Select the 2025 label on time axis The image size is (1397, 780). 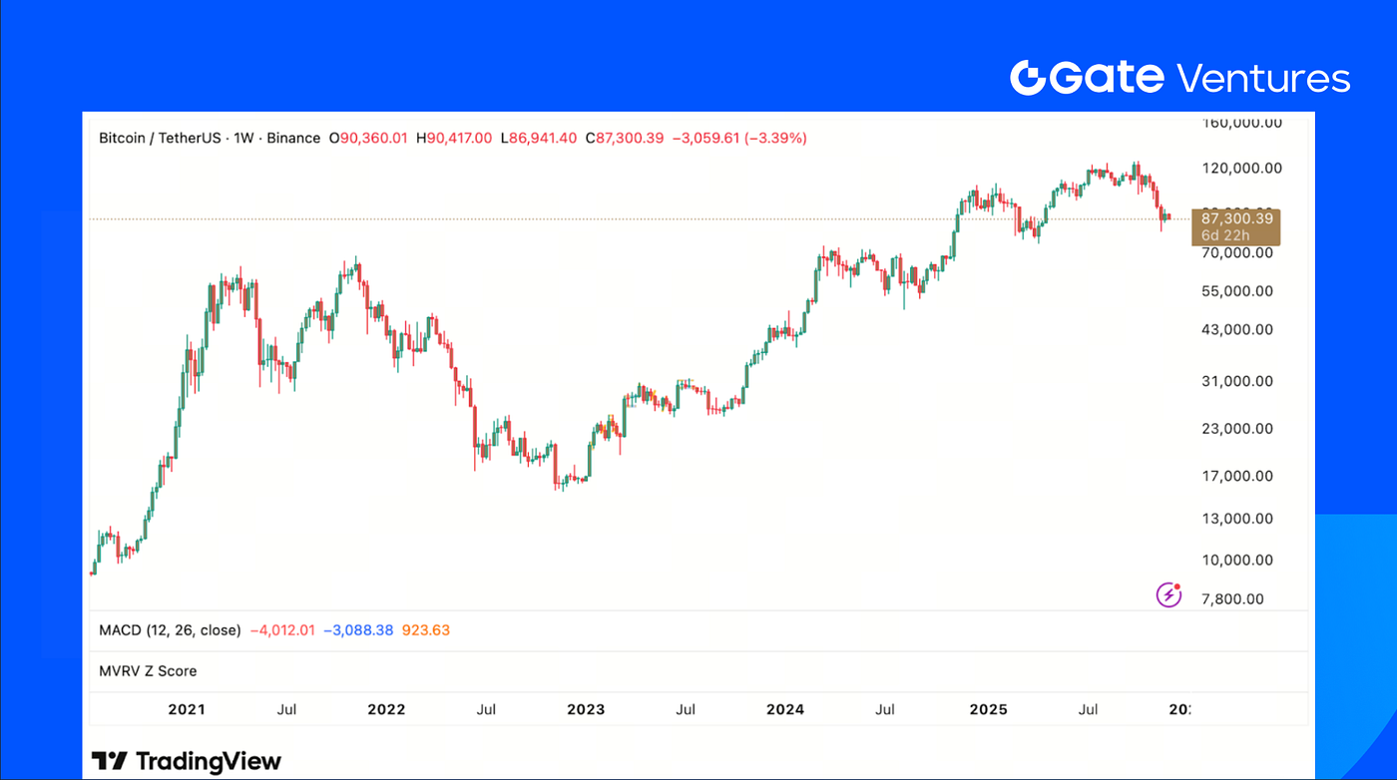[988, 710]
